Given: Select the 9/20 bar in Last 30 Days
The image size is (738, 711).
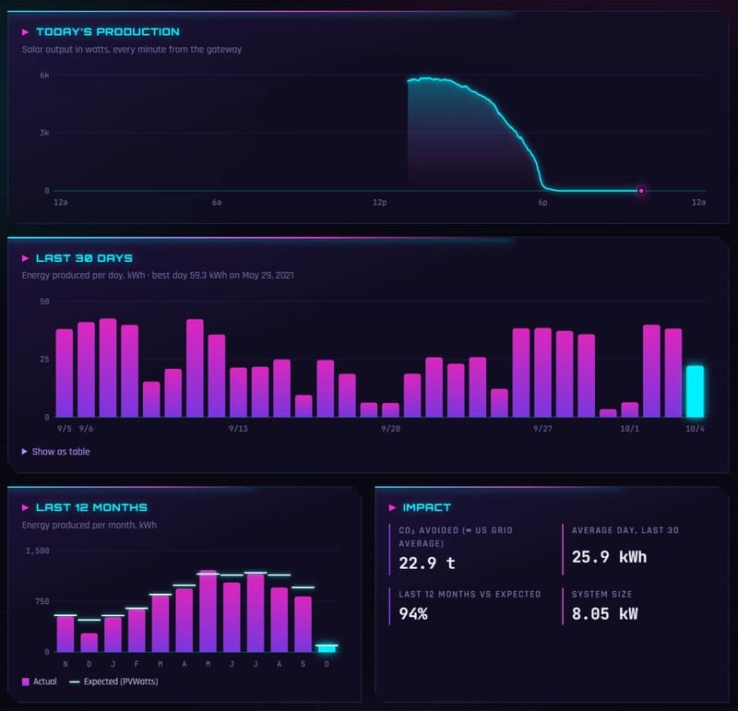Looking at the screenshot, I should click(390, 410).
